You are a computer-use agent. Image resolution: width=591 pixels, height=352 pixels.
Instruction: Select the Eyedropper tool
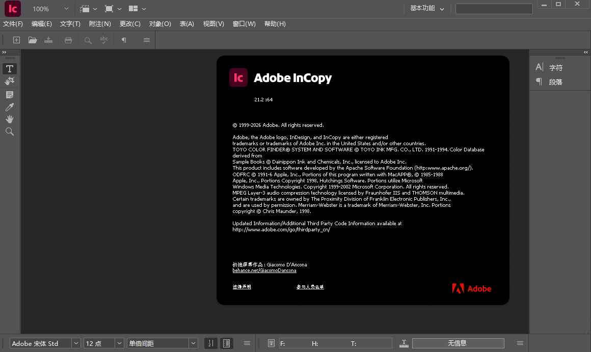coord(9,107)
